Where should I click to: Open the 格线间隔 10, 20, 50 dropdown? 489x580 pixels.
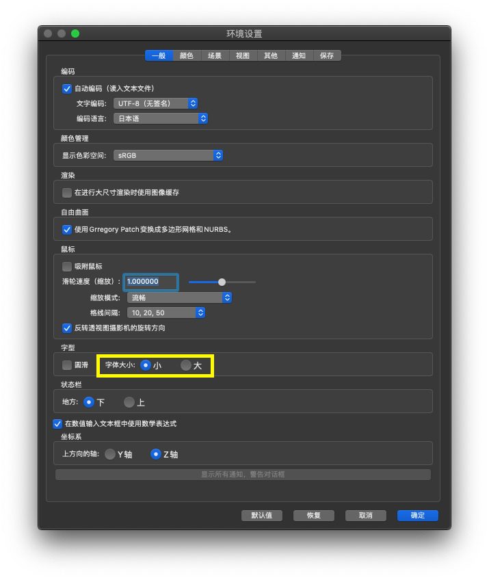166,313
